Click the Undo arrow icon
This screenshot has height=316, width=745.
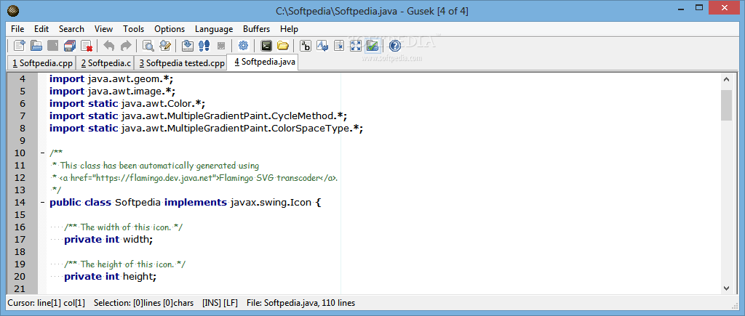click(x=109, y=46)
